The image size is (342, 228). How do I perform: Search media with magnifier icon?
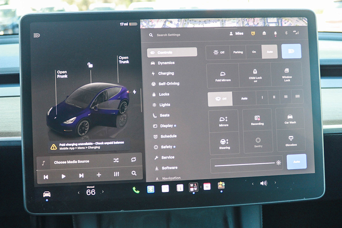[x=134, y=173]
